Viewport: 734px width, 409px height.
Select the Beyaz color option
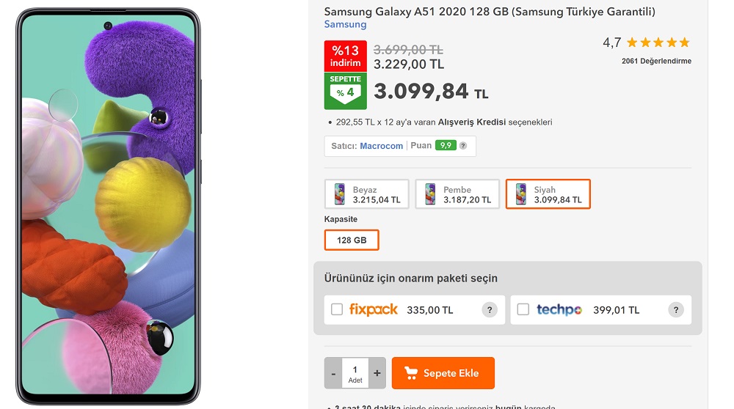point(367,194)
